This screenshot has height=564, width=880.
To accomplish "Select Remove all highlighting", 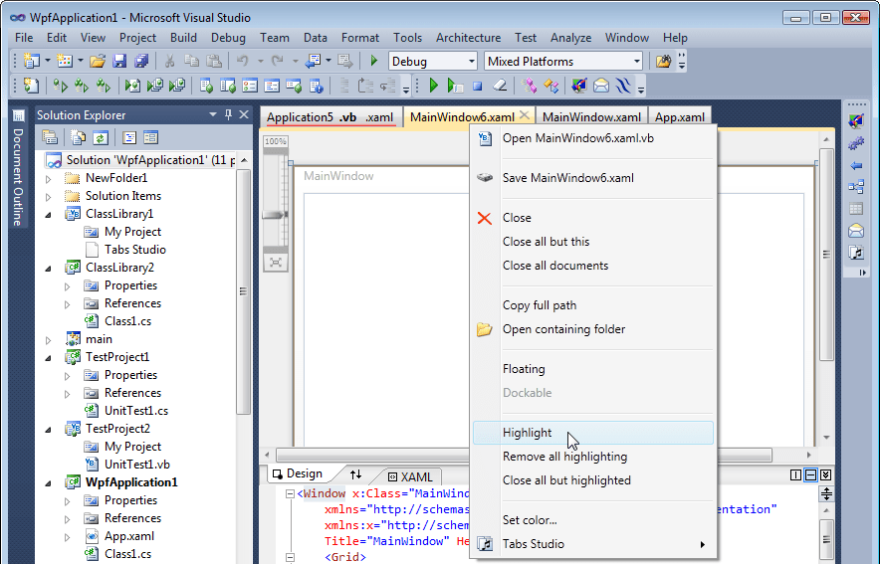I will click(593, 457).
